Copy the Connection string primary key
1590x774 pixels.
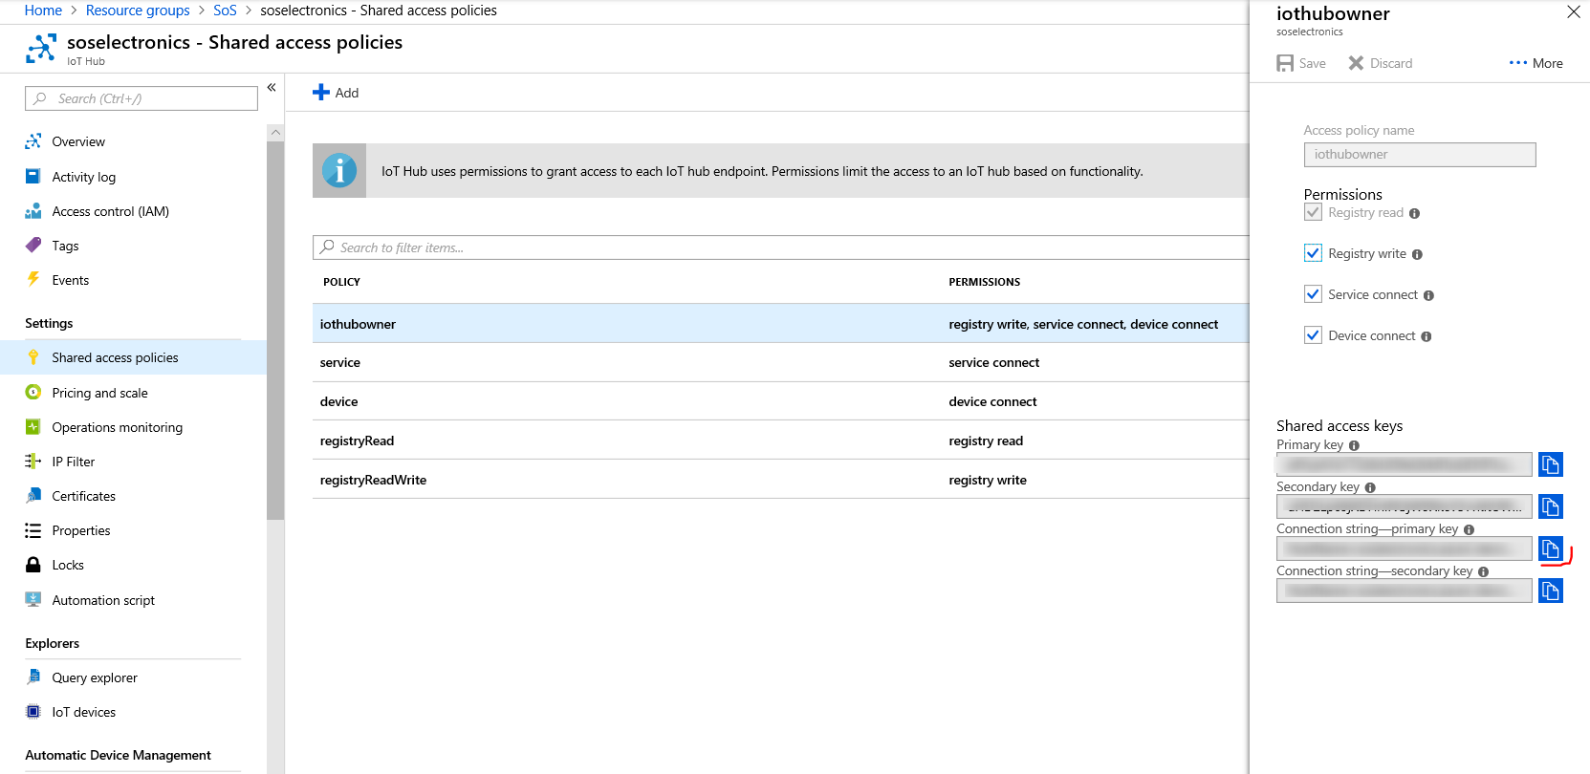click(1550, 548)
